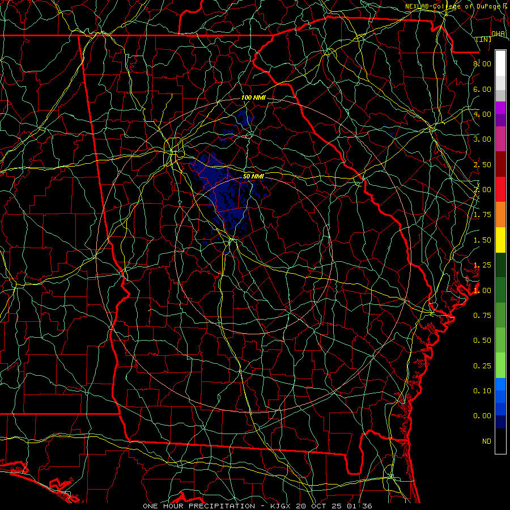
Task: Click the "20 OCT 25 01:36" timestamp
Action: click(334, 506)
